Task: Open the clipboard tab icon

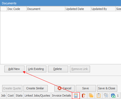Action: click(x=99, y=96)
